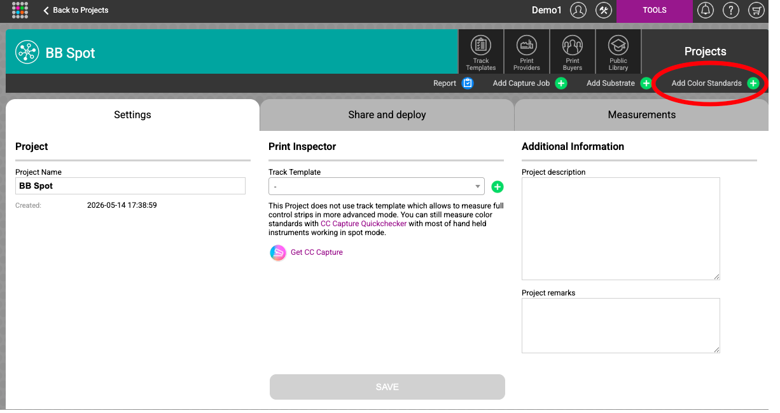Open the help question mark icon
This screenshot has height=413, width=780.
click(x=731, y=10)
